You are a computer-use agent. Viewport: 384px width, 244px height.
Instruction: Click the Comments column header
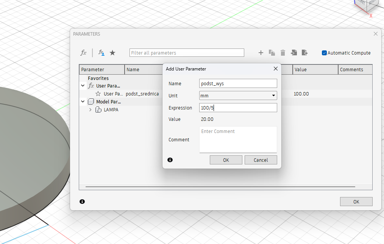355,70
